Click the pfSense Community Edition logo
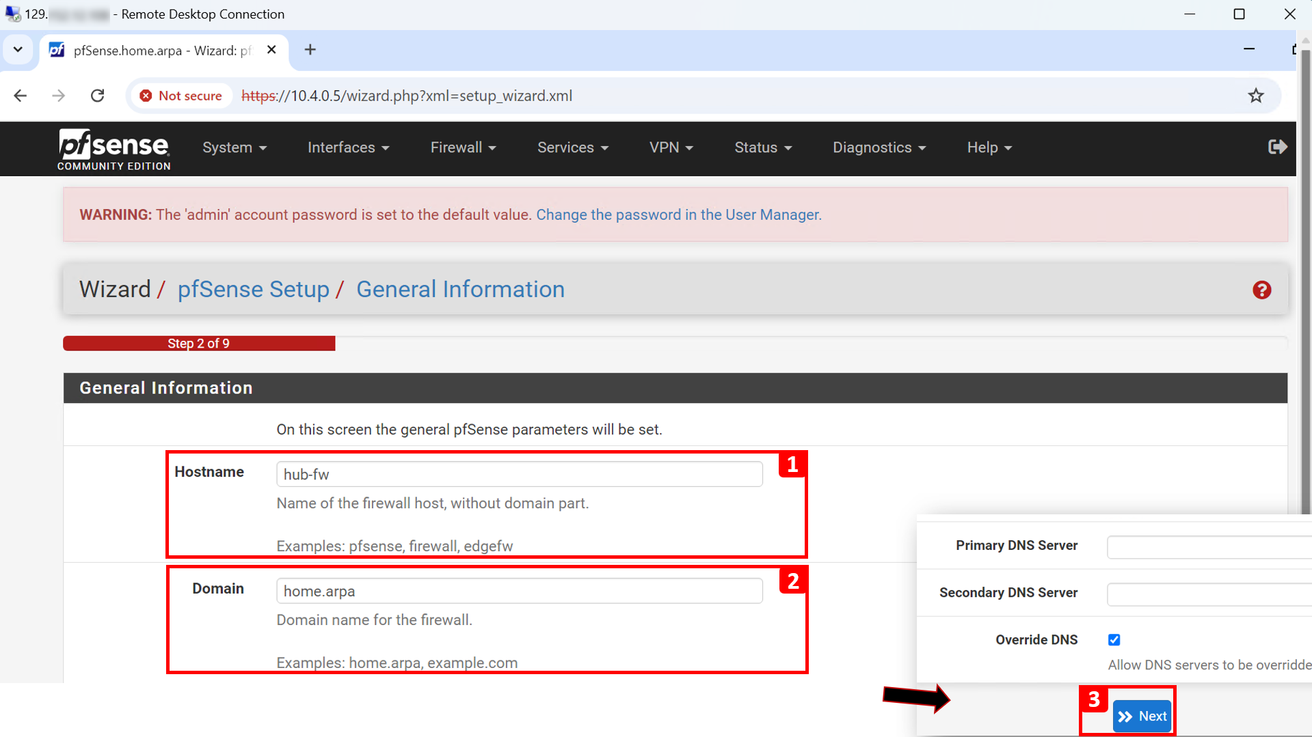This screenshot has height=737, width=1312. [114, 148]
